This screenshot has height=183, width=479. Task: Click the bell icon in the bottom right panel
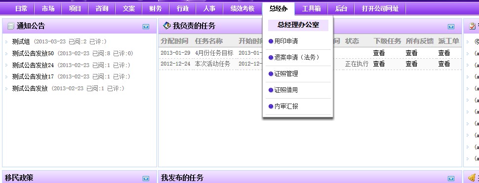472,178
